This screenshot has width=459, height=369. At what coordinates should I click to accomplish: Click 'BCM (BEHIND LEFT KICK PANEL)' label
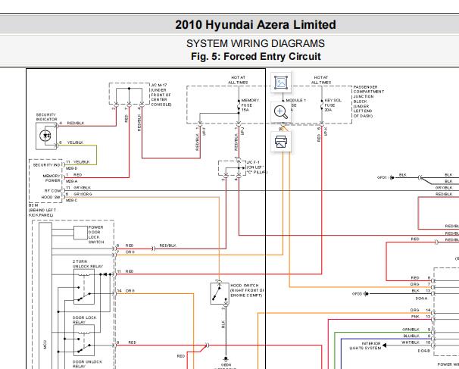pos(42,210)
